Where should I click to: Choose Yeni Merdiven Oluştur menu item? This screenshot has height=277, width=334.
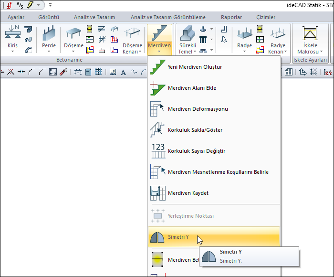(214, 67)
